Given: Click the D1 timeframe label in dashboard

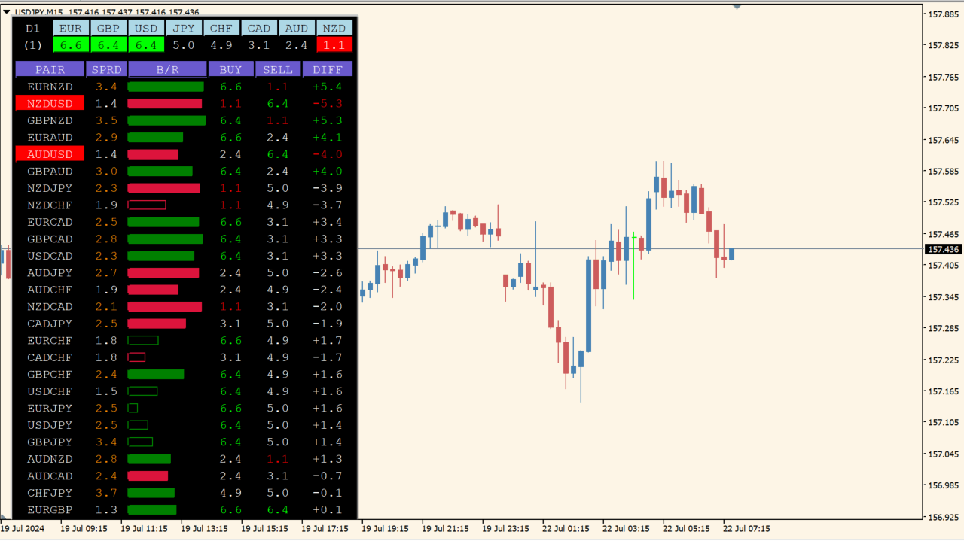Looking at the screenshot, I should (x=32, y=29).
